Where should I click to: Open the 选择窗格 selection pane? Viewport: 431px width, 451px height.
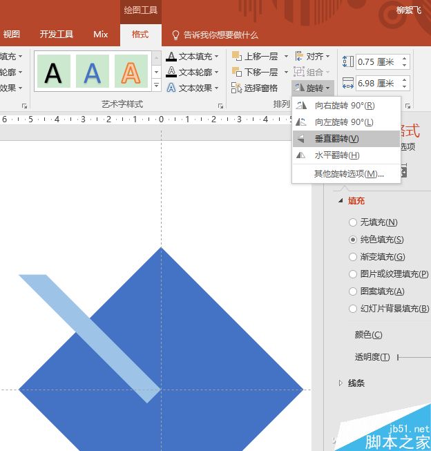255,88
